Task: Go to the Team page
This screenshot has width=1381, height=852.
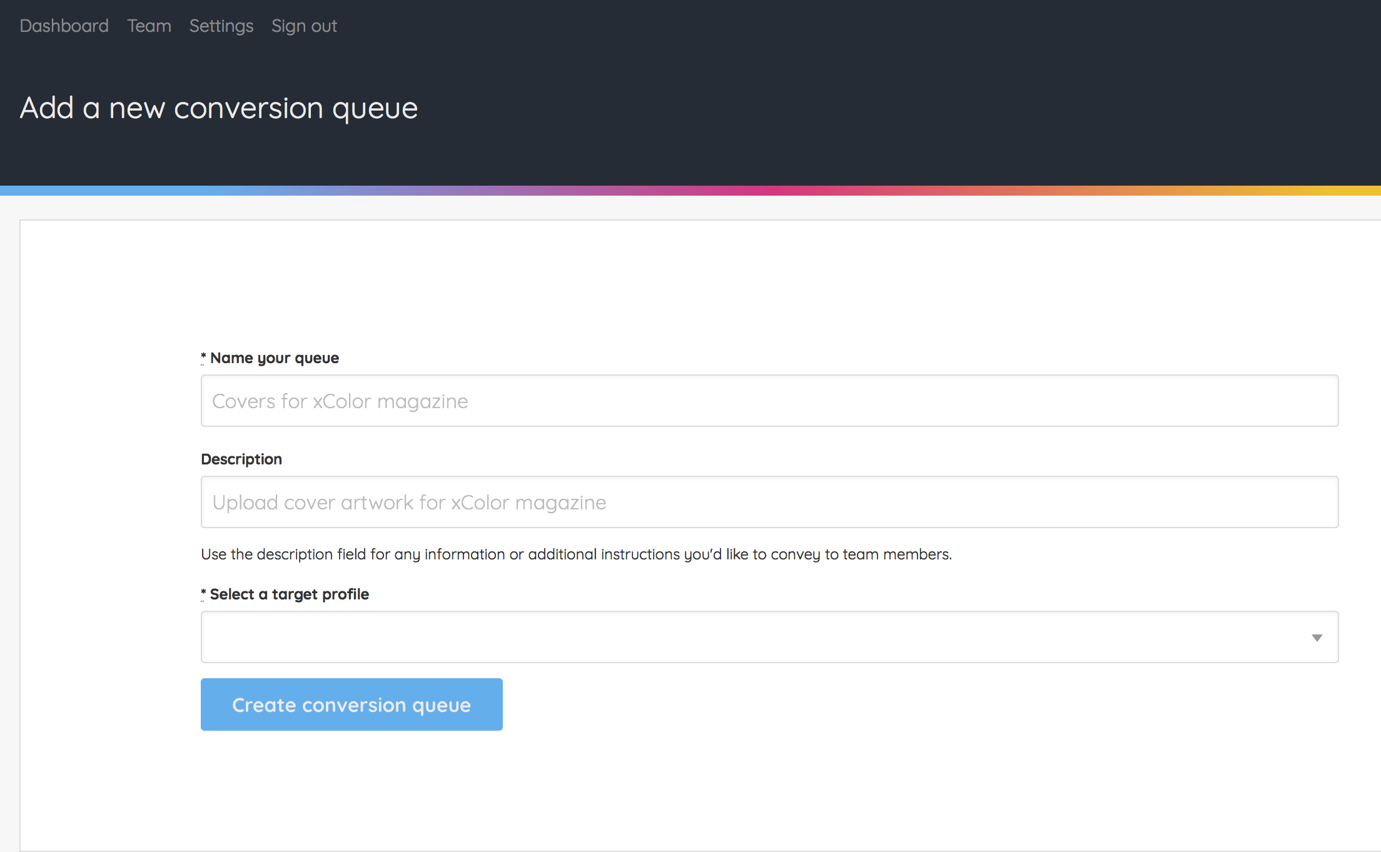Action: tap(149, 26)
